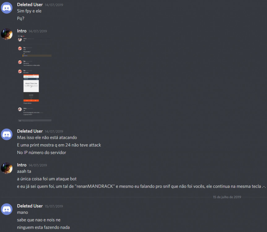Viewport: 267px width, 232px height.
Task: Click the message mentioning "renanMANDRACK"
Action: [141, 187]
